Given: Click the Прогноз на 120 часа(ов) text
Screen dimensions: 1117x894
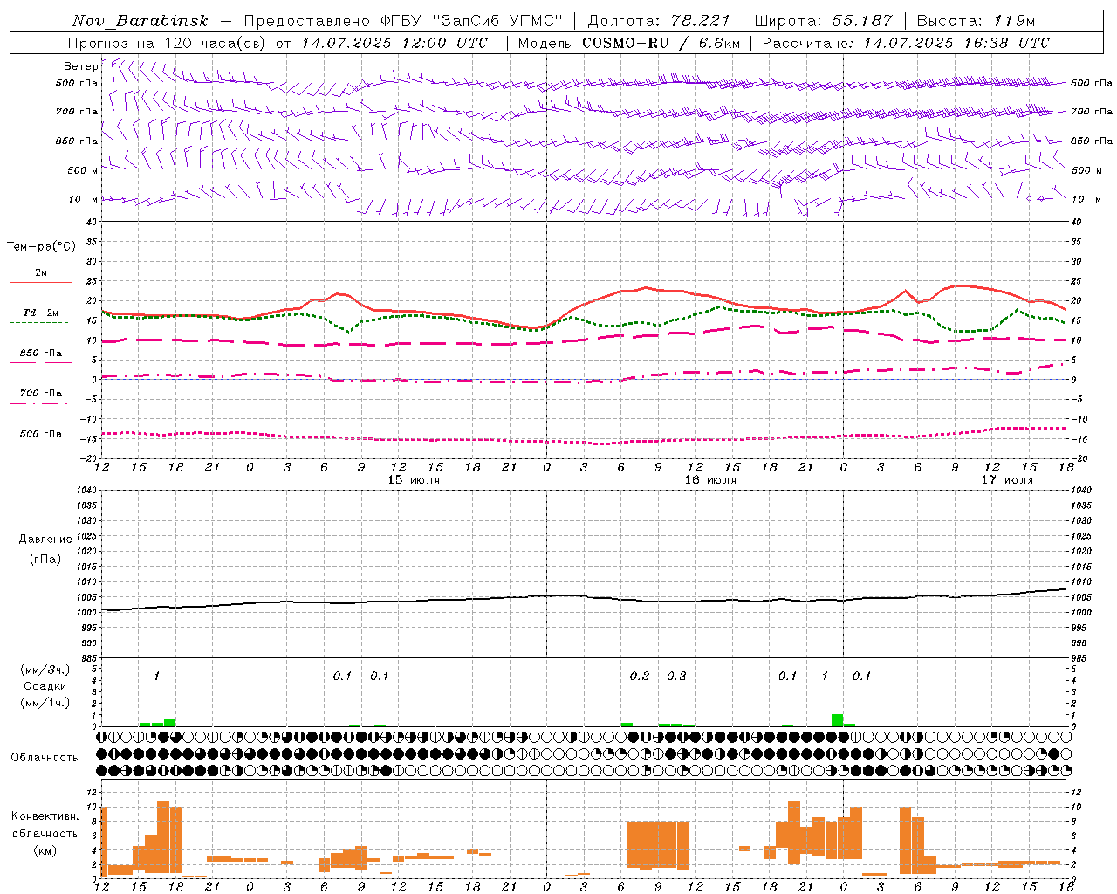Looking at the screenshot, I should pyautogui.click(x=168, y=43).
